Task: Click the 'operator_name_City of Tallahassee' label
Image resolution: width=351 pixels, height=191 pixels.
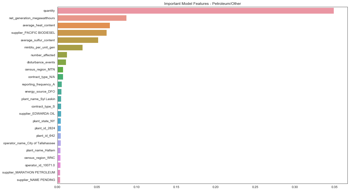Action: click(x=29, y=143)
